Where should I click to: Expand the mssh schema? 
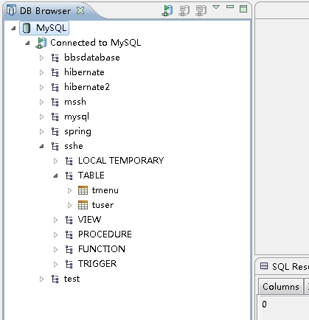(x=41, y=102)
